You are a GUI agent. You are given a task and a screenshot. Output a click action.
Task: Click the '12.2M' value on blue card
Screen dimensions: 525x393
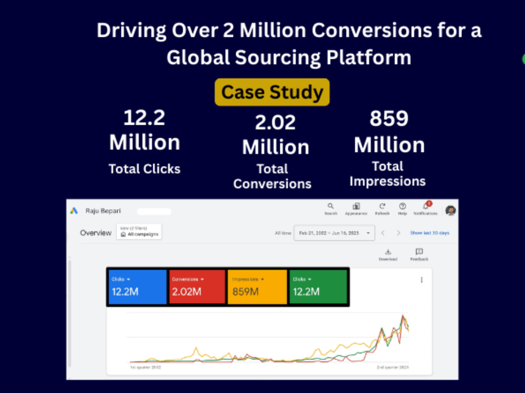[125, 292]
